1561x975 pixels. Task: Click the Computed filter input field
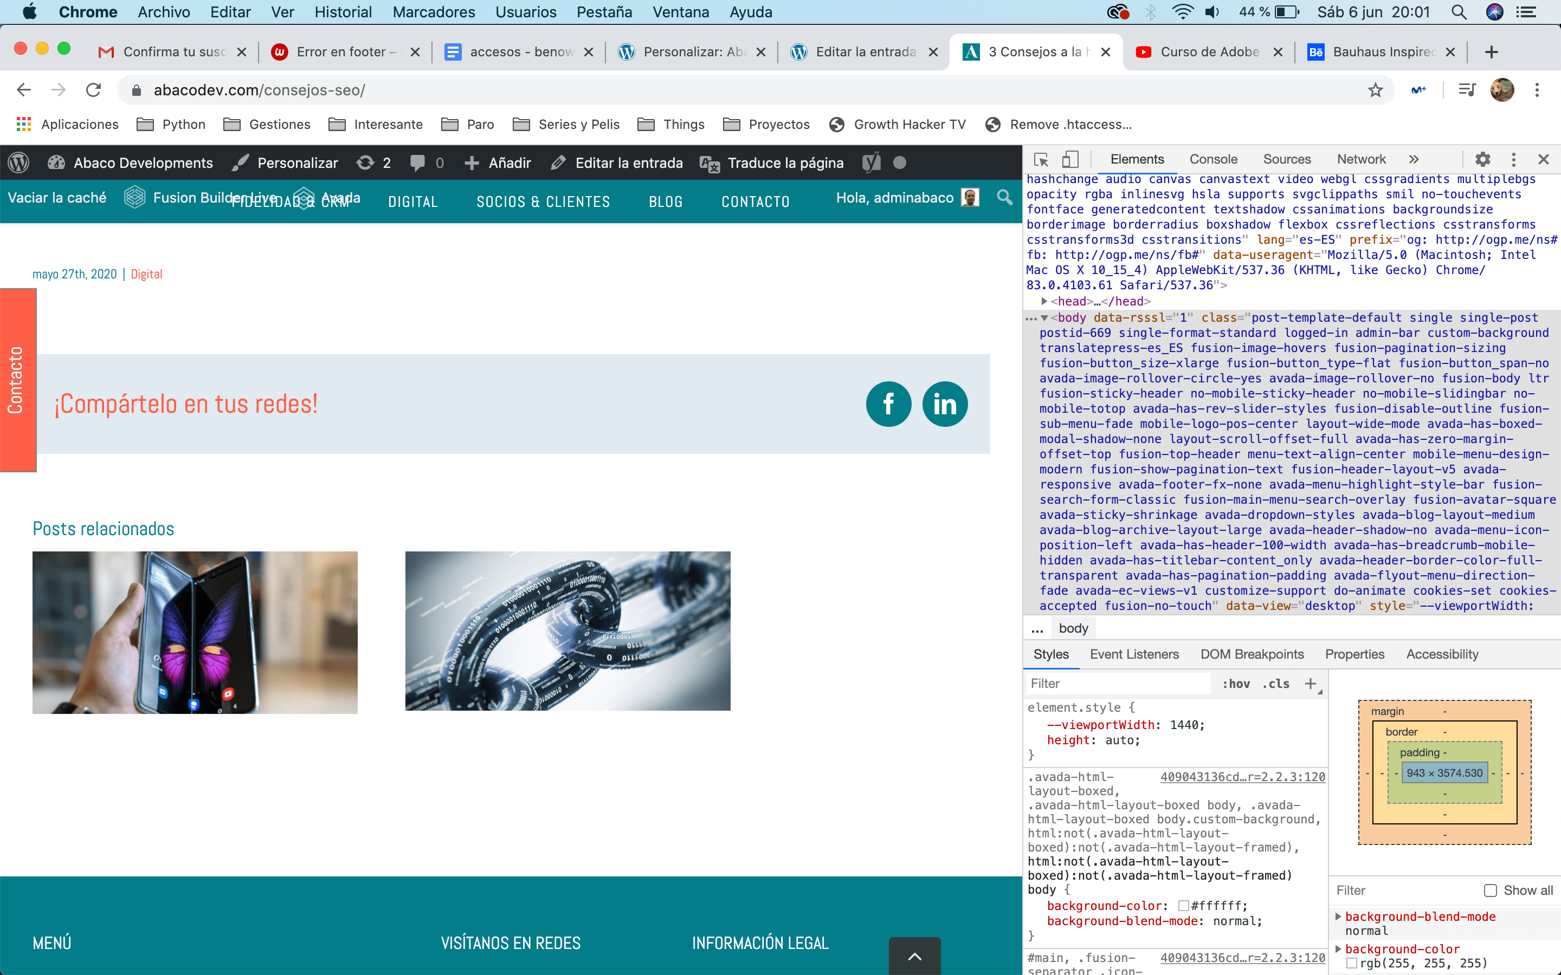1406,890
